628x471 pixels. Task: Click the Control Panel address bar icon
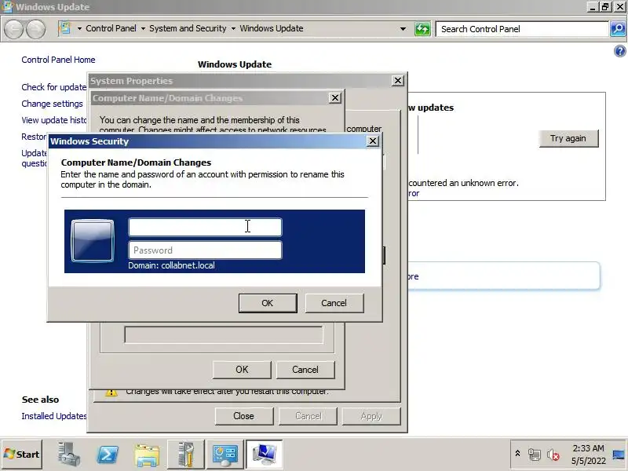65,28
